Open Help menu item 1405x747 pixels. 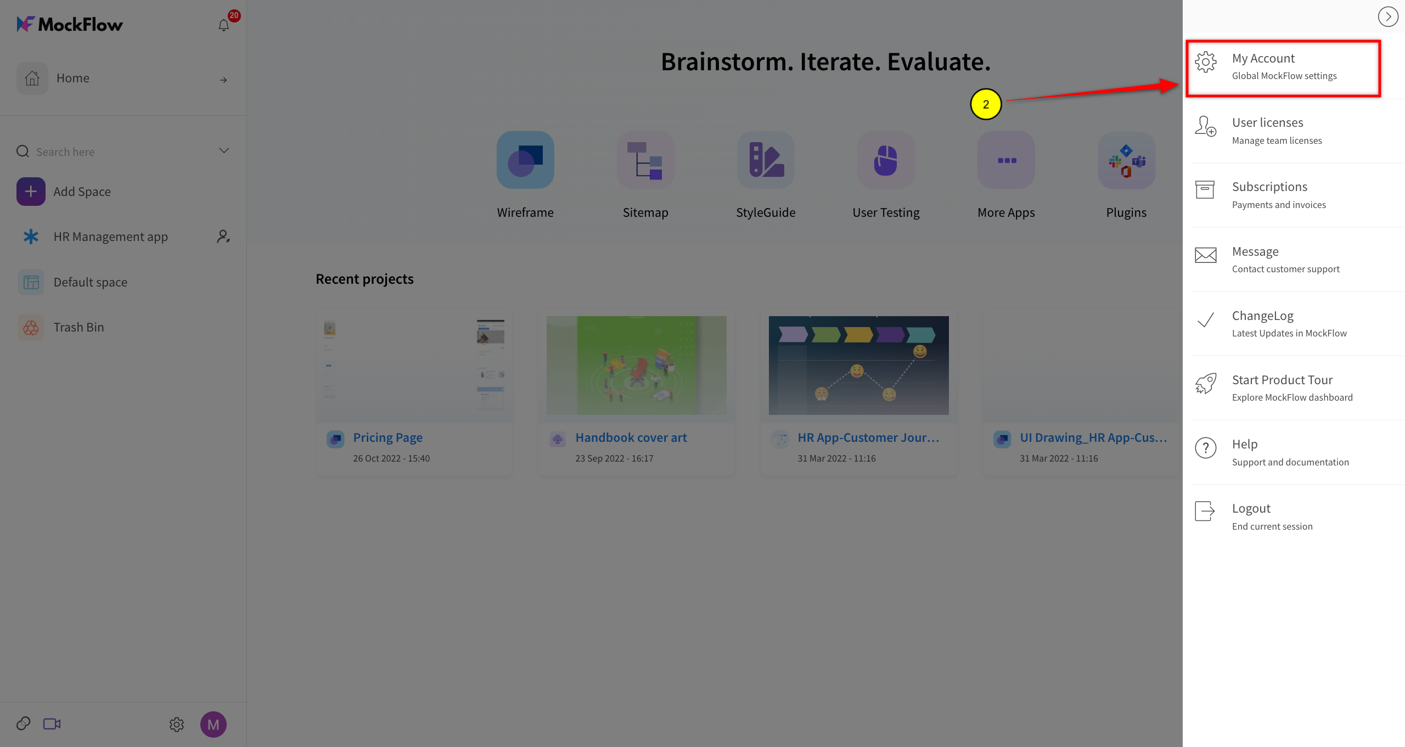click(1297, 452)
